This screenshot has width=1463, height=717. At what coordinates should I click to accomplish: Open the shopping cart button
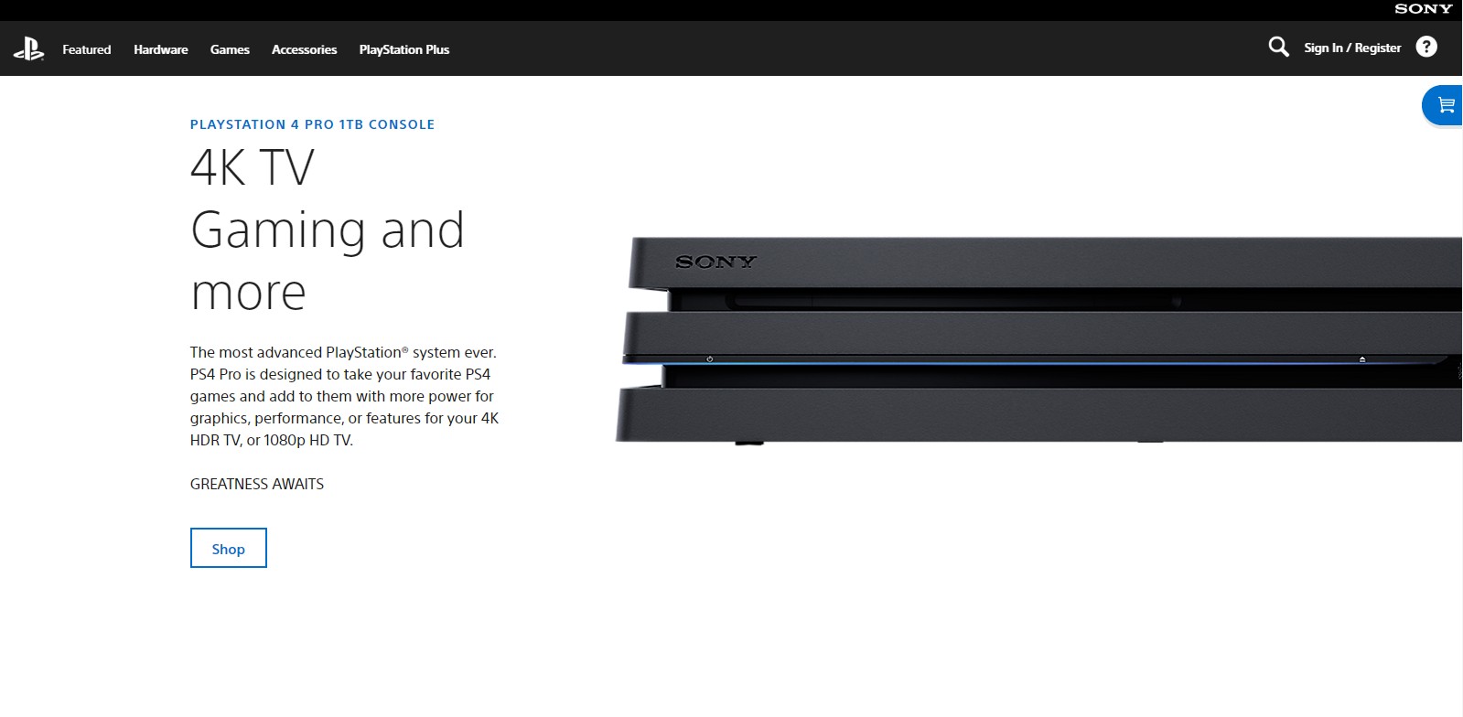coord(1444,105)
